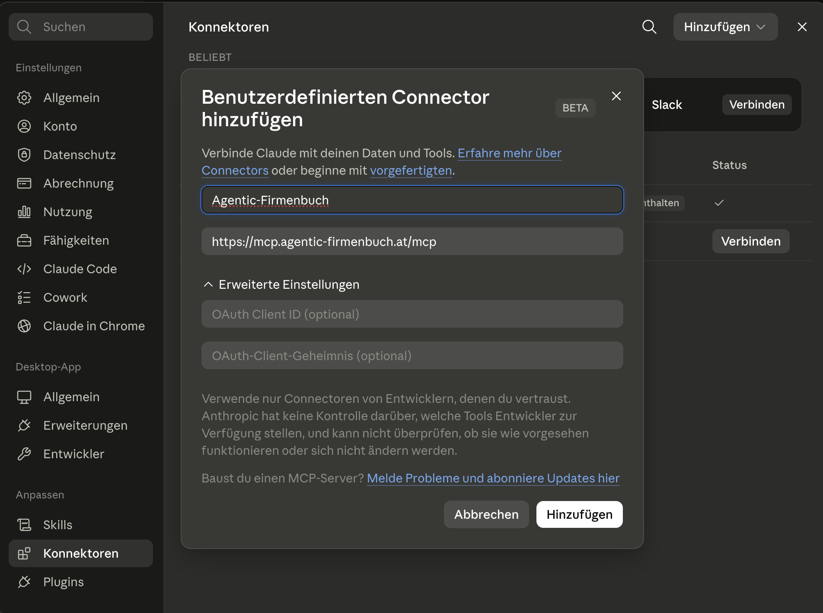This screenshot has width=823, height=613.
Task: Open the Claude Code brackets icon
Action: [x=24, y=269]
